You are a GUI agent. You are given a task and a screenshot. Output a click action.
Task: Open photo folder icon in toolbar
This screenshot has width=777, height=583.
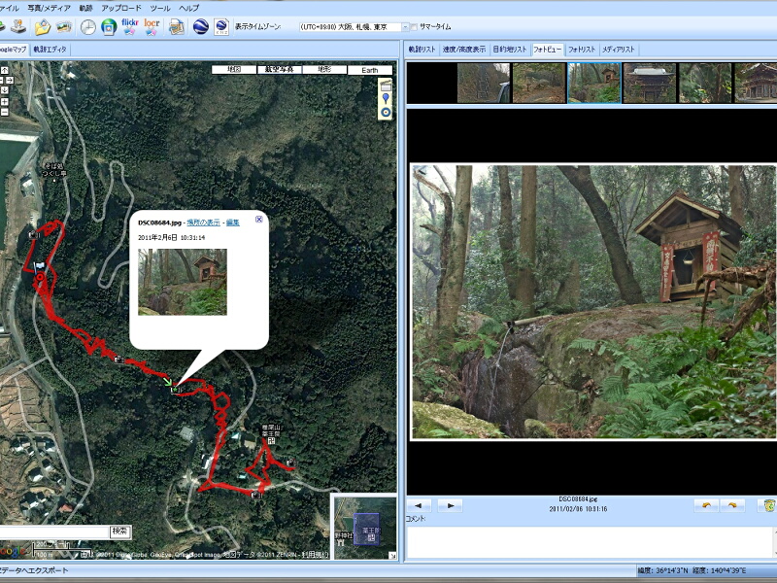coord(43,27)
